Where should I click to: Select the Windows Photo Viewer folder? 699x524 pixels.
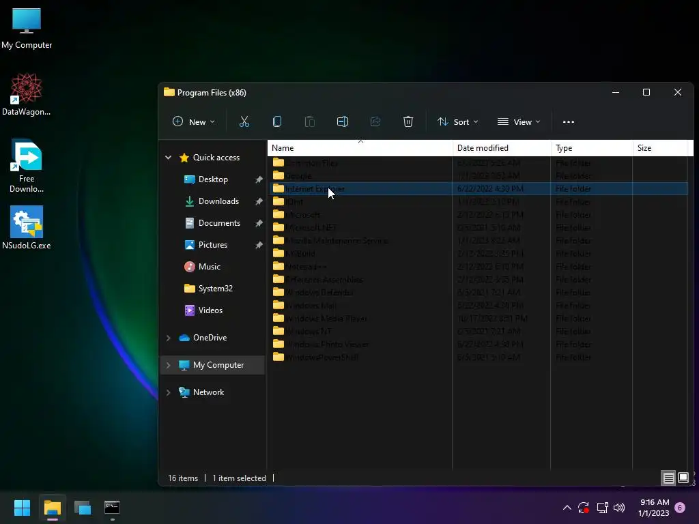(x=478, y=345)
